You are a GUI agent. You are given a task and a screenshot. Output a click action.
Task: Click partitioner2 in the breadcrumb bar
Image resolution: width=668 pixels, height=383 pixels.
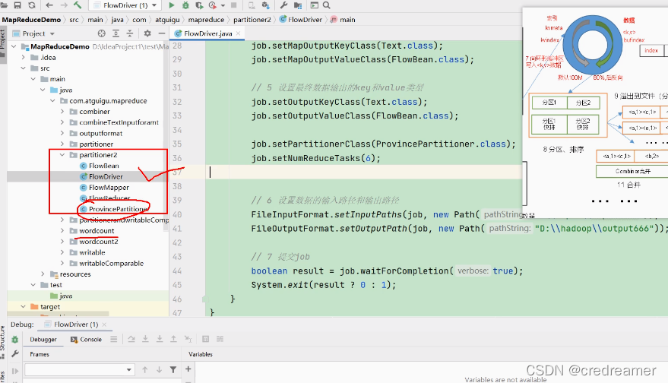click(x=252, y=20)
